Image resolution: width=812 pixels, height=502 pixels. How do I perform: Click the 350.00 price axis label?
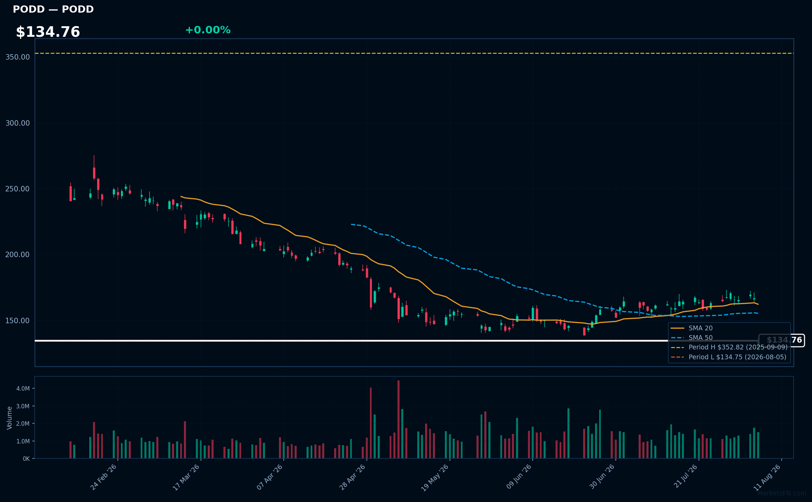(18, 57)
